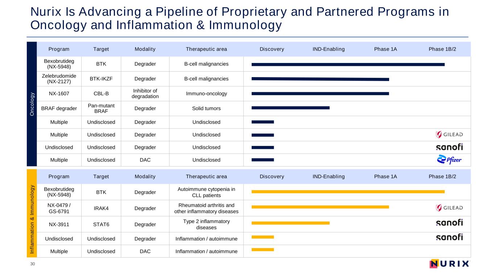Click the Gilead logo in the Oncology table
Screen dimensions: 495x278
click(x=449, y=135)
